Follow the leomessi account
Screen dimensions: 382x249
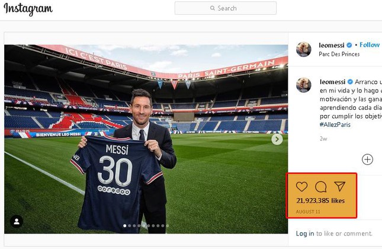[370, 45]
